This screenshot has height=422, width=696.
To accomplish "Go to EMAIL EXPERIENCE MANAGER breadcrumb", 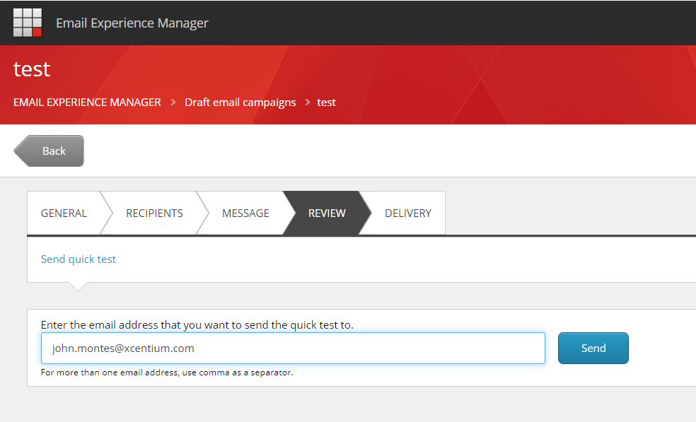I will (x=87, y=102).
